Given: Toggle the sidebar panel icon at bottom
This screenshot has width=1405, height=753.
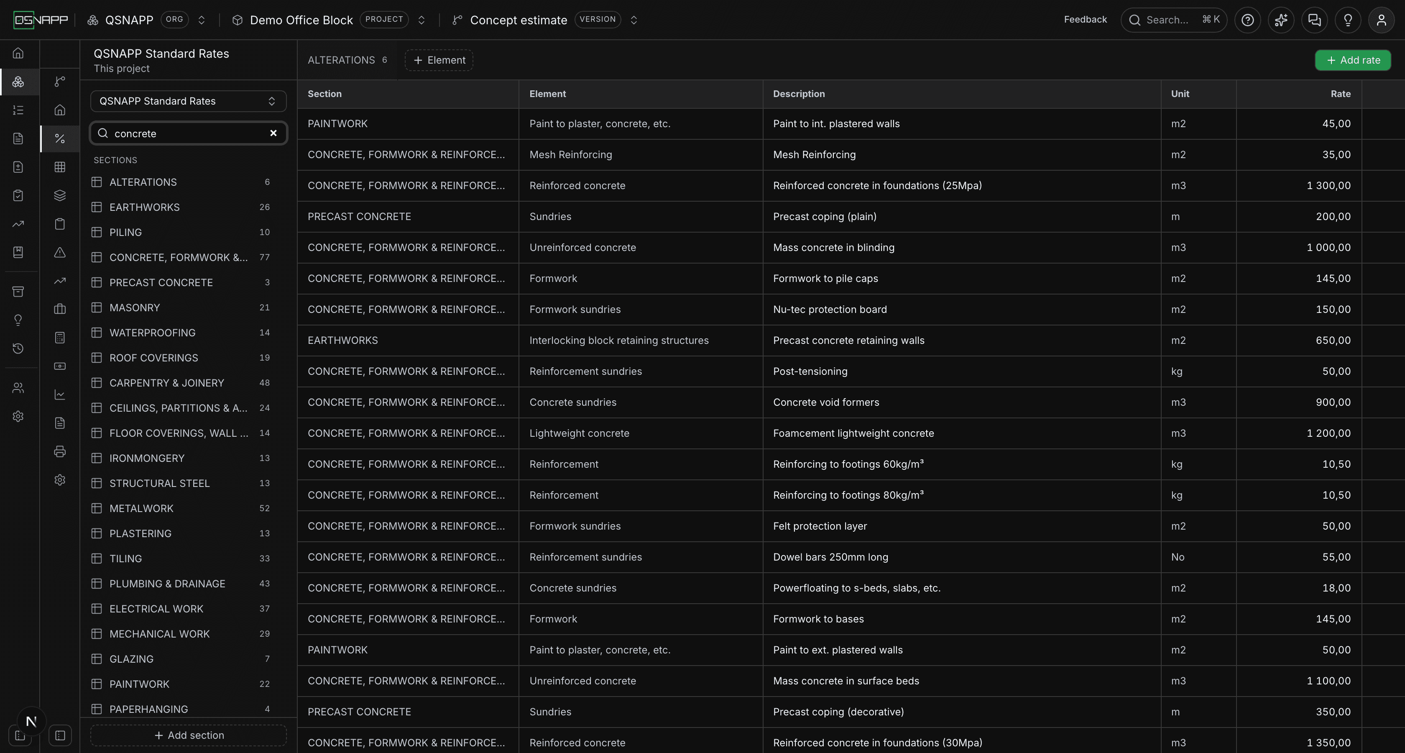Looking at the screenshot, I should (x=60, y=735).
